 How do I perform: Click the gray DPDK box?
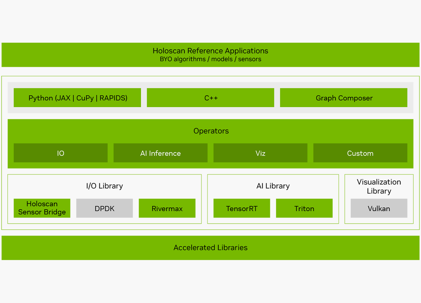click(x=104, y=208)
